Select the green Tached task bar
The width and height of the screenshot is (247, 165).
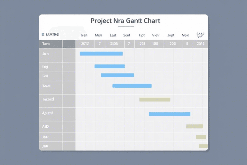[155, 100]
